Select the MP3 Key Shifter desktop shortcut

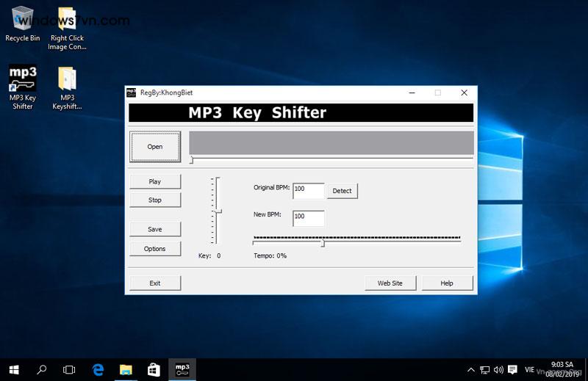pyautogui.click(x=23, y=87)
